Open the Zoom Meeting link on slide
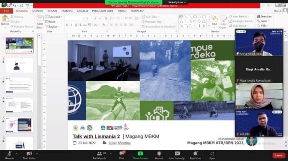The width and height of the screenshot is (288, 161). (x=119, y=143)
